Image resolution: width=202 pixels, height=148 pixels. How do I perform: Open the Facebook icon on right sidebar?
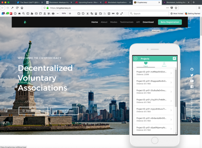(x=192, y=87)
